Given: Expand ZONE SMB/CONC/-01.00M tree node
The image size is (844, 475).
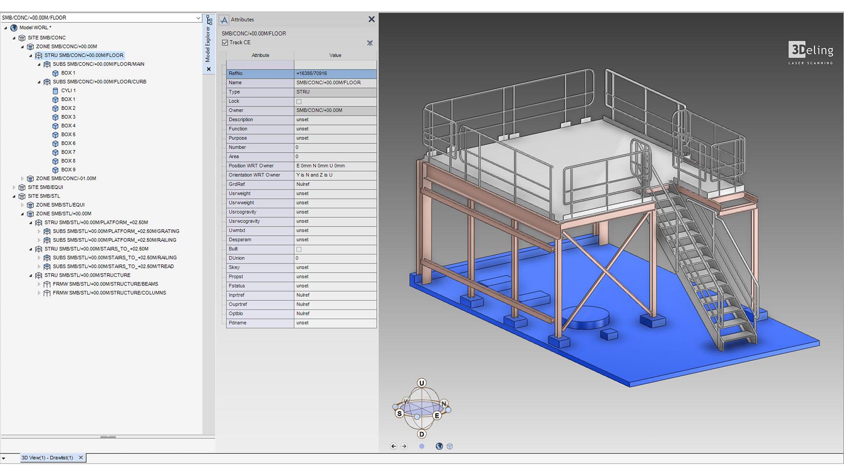Looking at the screenshot, I should [22, 179].
